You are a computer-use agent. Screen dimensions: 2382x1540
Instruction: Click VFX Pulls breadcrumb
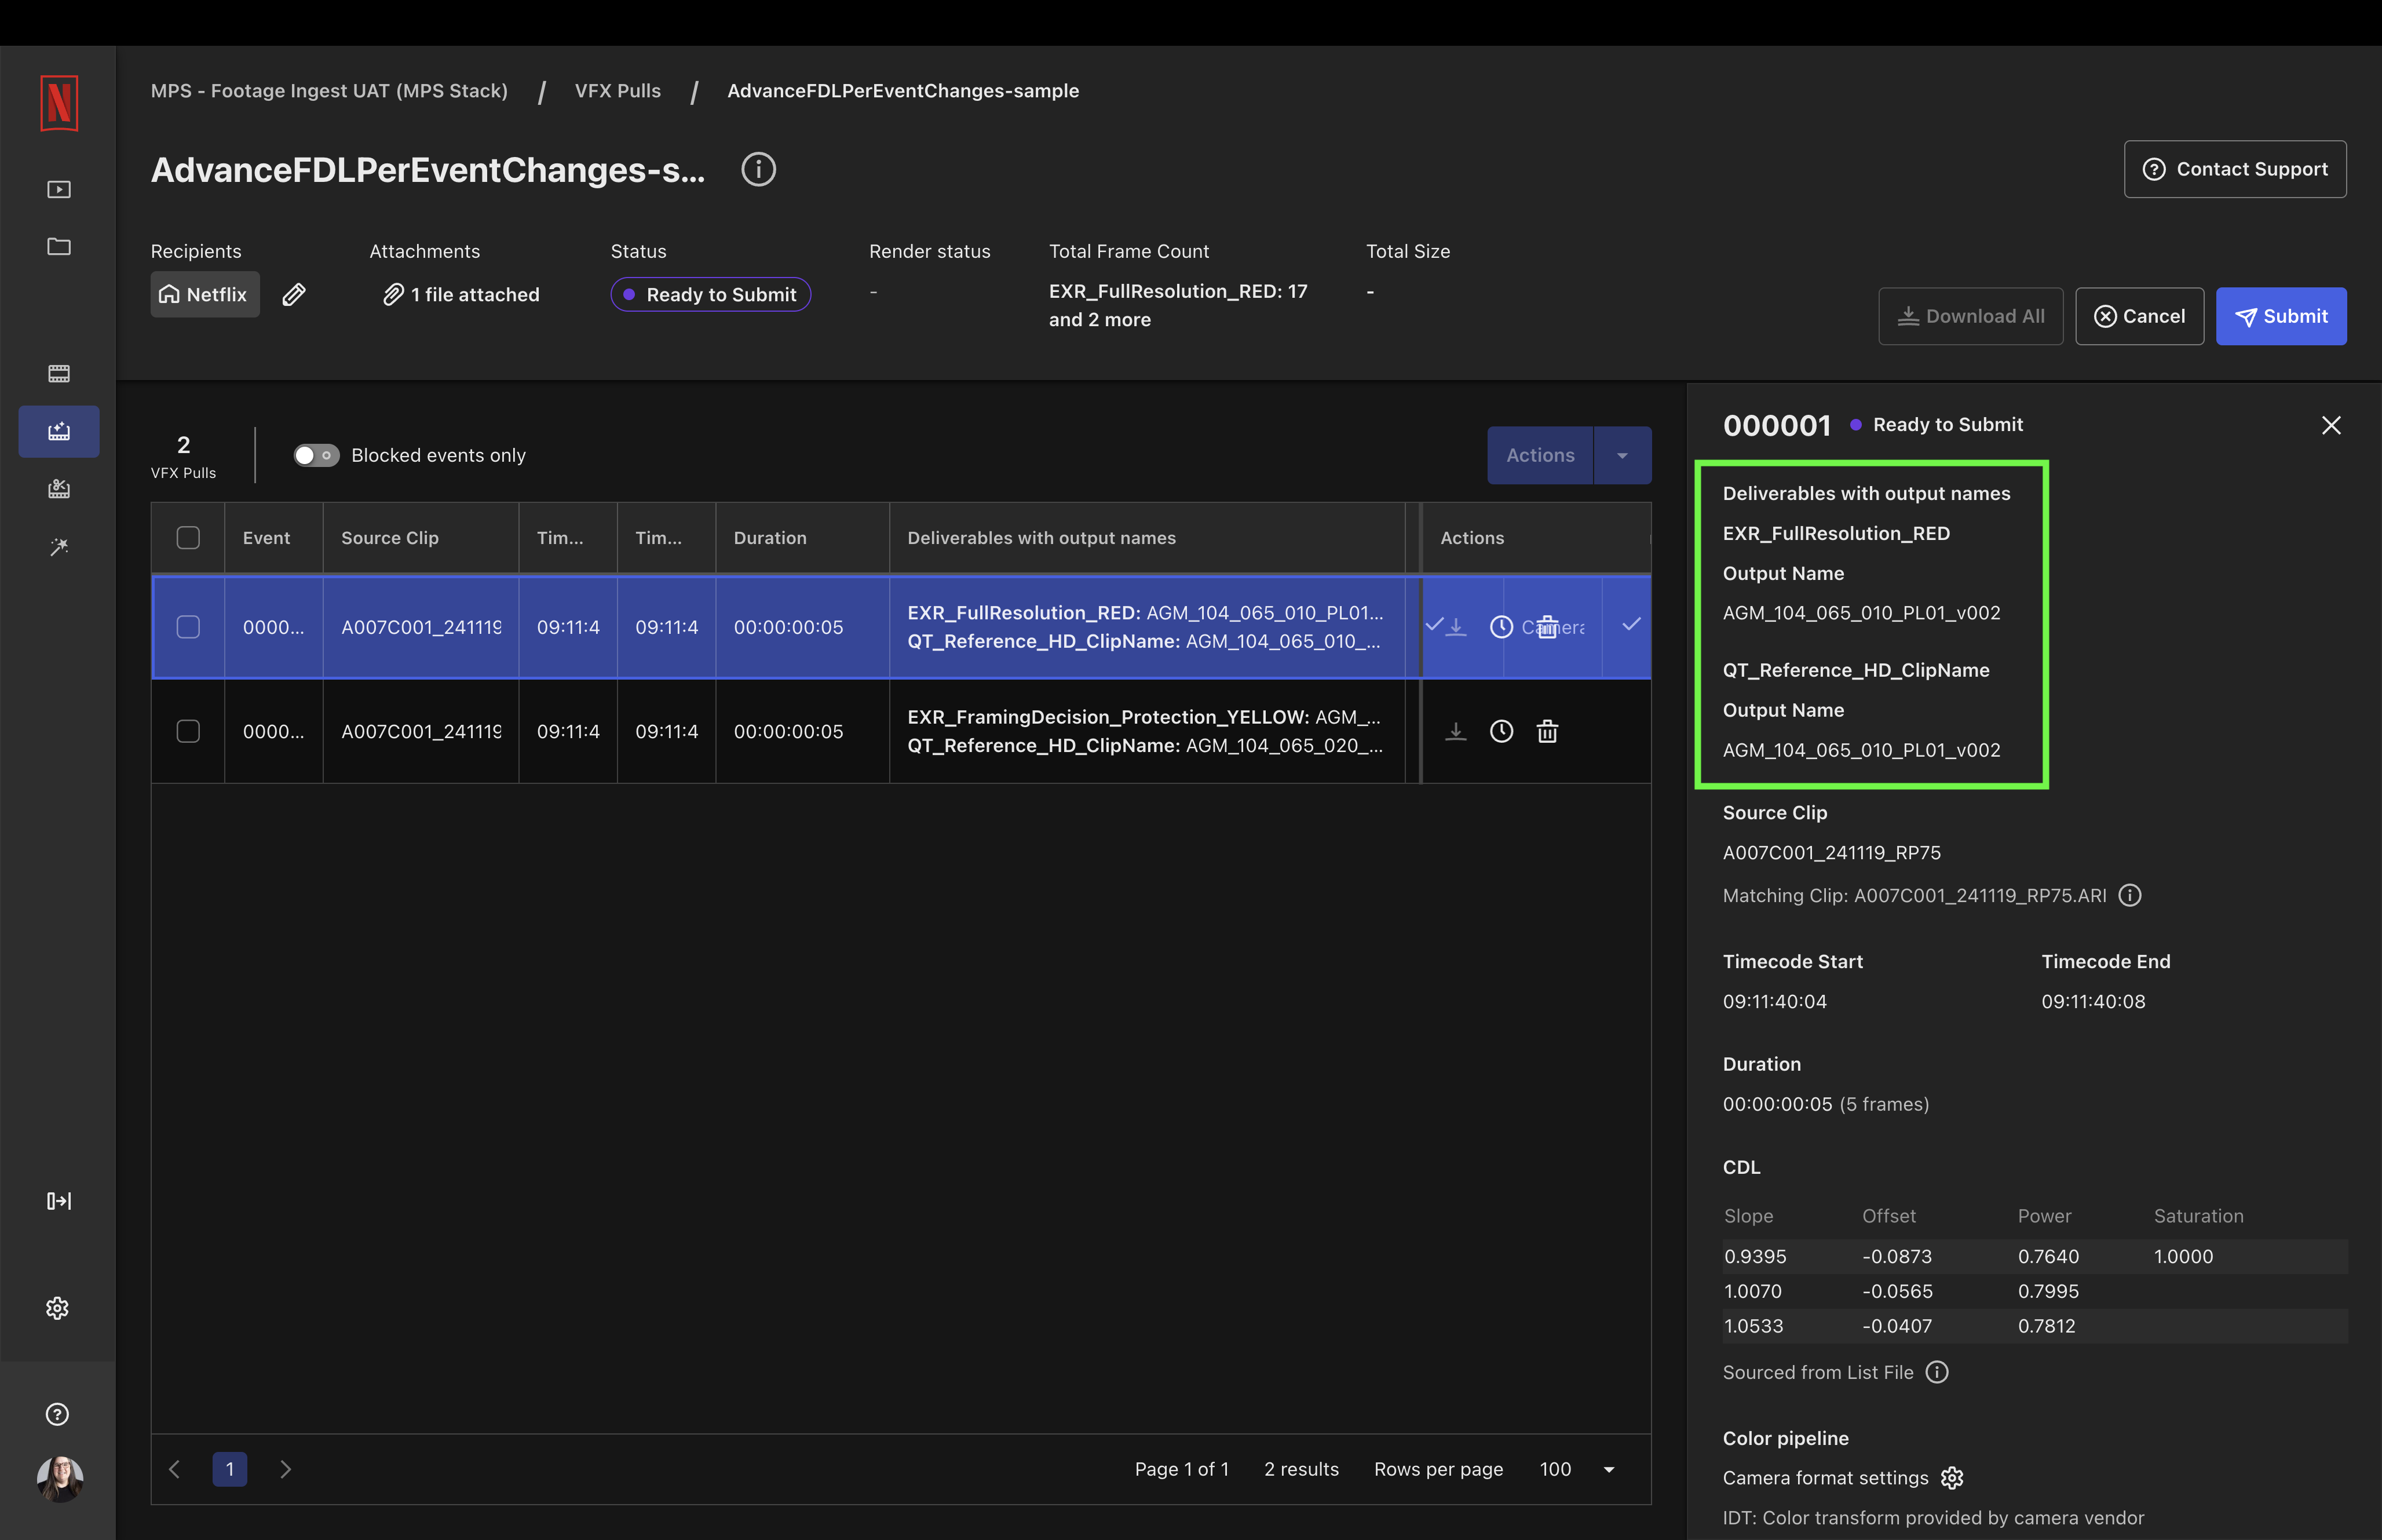click(x=618, y=91)
